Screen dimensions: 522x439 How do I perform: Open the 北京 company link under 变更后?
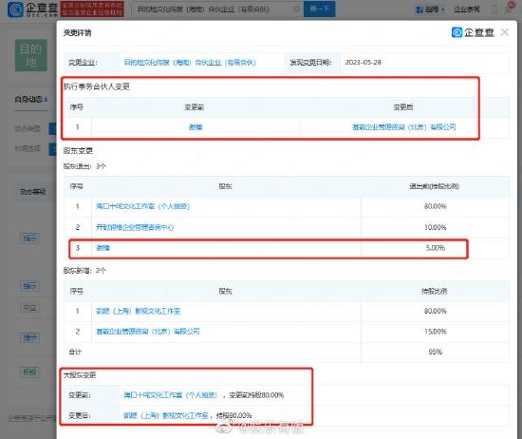point(403,127)
